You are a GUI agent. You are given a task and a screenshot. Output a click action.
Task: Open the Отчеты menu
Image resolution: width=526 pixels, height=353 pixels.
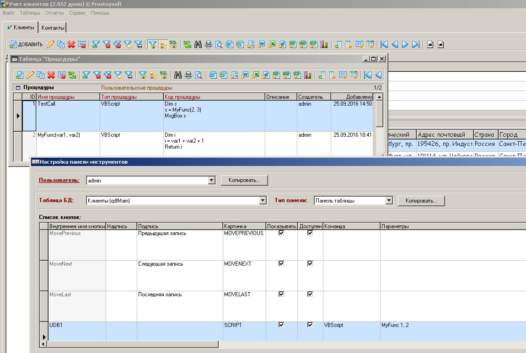(x=54, y=13)
